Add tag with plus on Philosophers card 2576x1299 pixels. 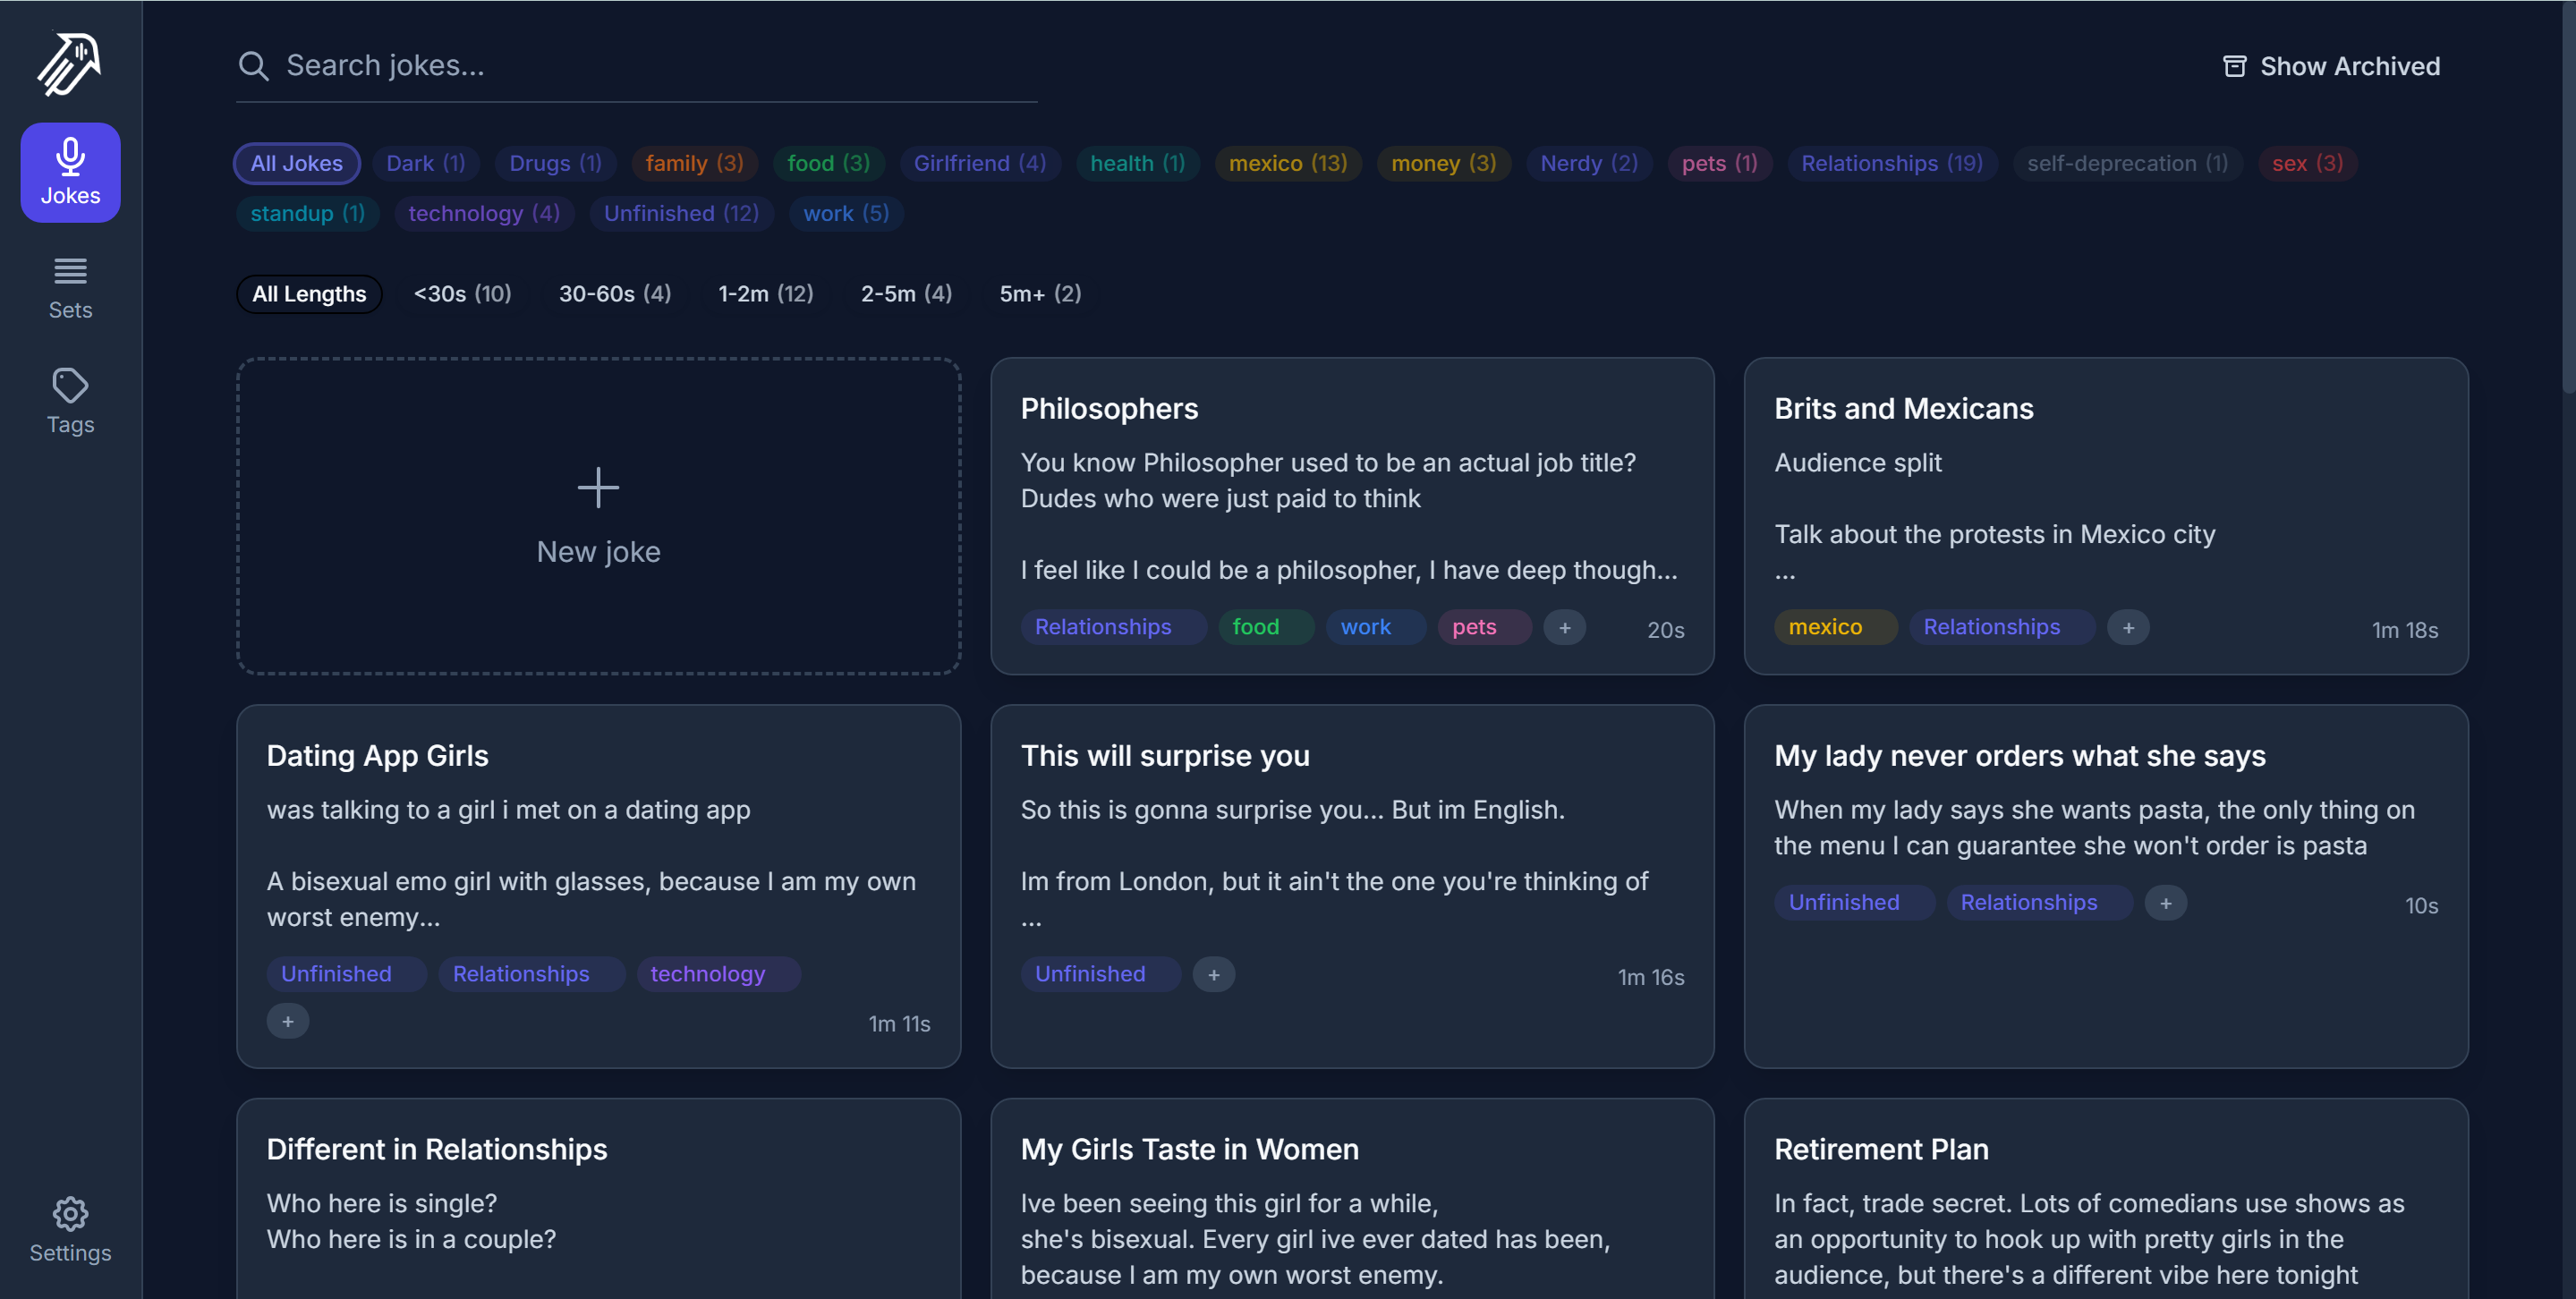click(x=1564, y=627)
